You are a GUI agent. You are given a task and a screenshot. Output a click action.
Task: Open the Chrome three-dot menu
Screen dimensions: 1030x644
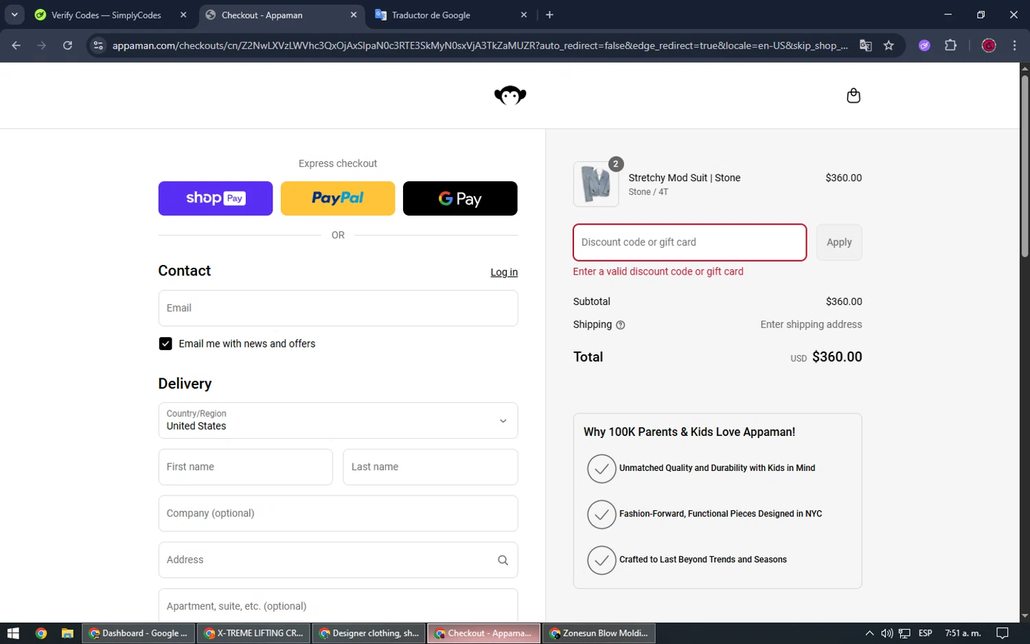1014,45
